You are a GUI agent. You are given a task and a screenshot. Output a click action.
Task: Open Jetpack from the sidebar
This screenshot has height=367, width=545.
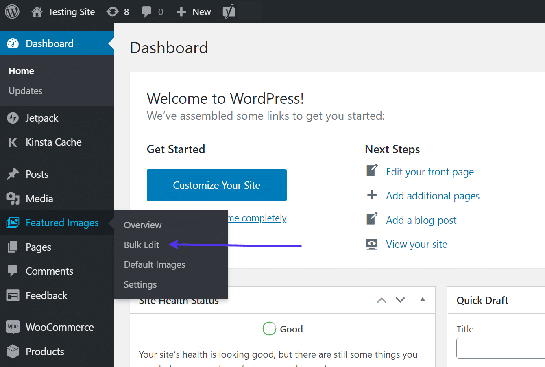pos(41,118)
